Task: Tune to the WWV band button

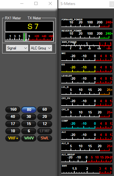Action: pyautogui.click(x=29, y=138)
